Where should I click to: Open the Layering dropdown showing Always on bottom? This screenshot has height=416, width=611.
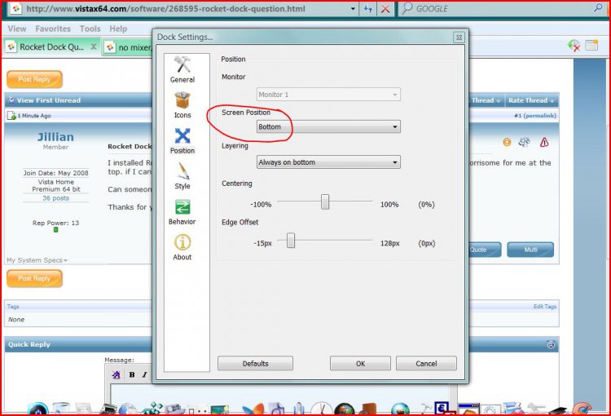click(x=328, y=162)
